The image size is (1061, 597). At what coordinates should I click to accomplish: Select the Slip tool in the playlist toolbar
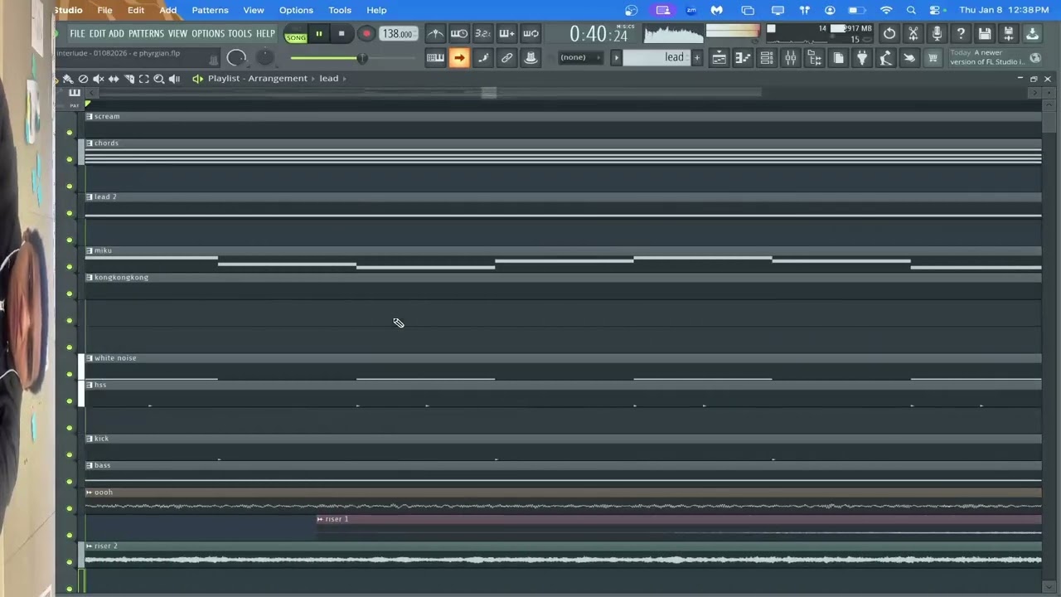pos(114,79)
